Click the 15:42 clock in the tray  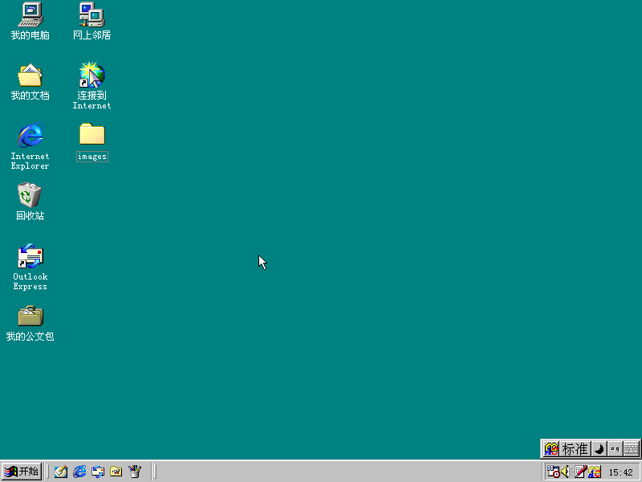pos(620,472)
